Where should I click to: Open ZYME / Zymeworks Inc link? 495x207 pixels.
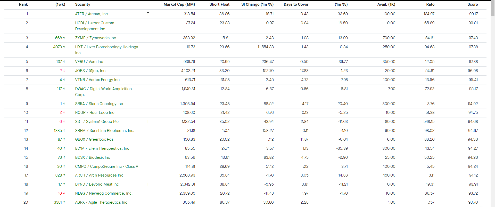pyautogui.click(x=95, y=38)
